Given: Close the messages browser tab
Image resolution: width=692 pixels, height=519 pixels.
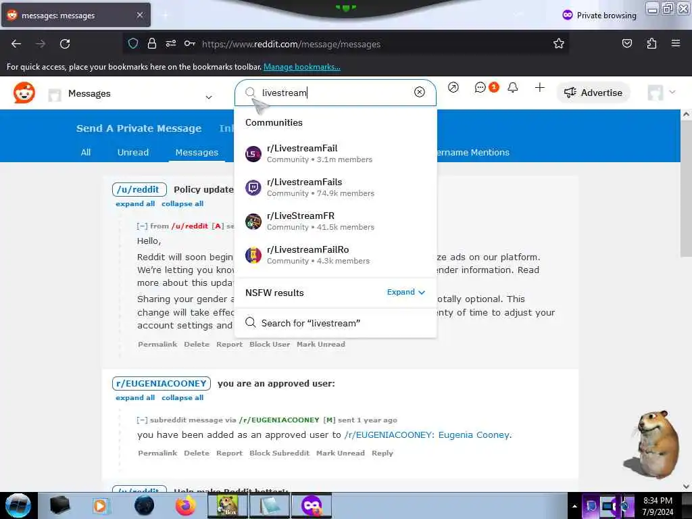Looking at the screenshot, I should tap(140, 15).
